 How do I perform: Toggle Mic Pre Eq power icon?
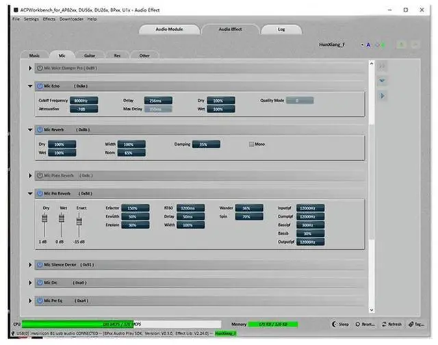pyautogui.click(x=40, y=301)
